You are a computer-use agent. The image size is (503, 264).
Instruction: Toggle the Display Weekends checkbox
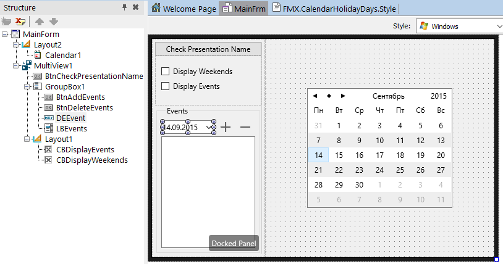tap(165, 71)
